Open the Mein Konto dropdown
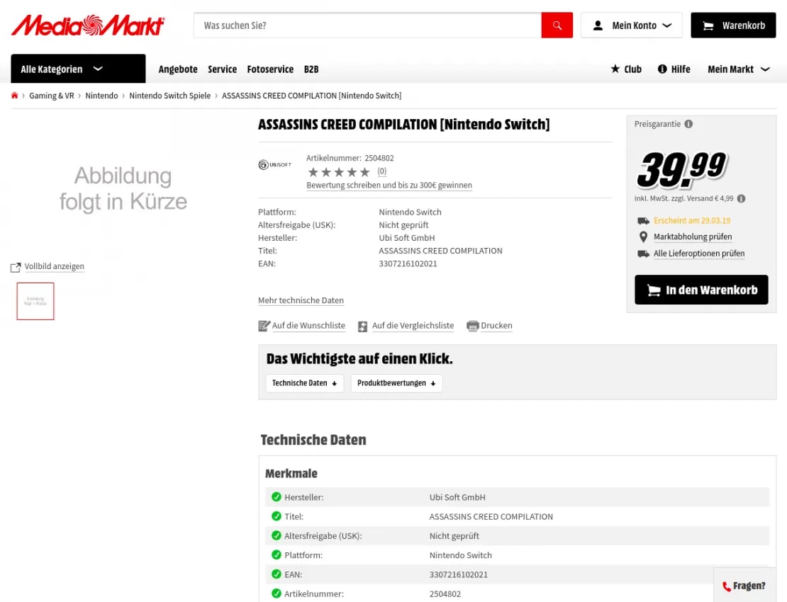Viewport: 787px width, 602px height. pyautogui.click(x=631, y=25)
